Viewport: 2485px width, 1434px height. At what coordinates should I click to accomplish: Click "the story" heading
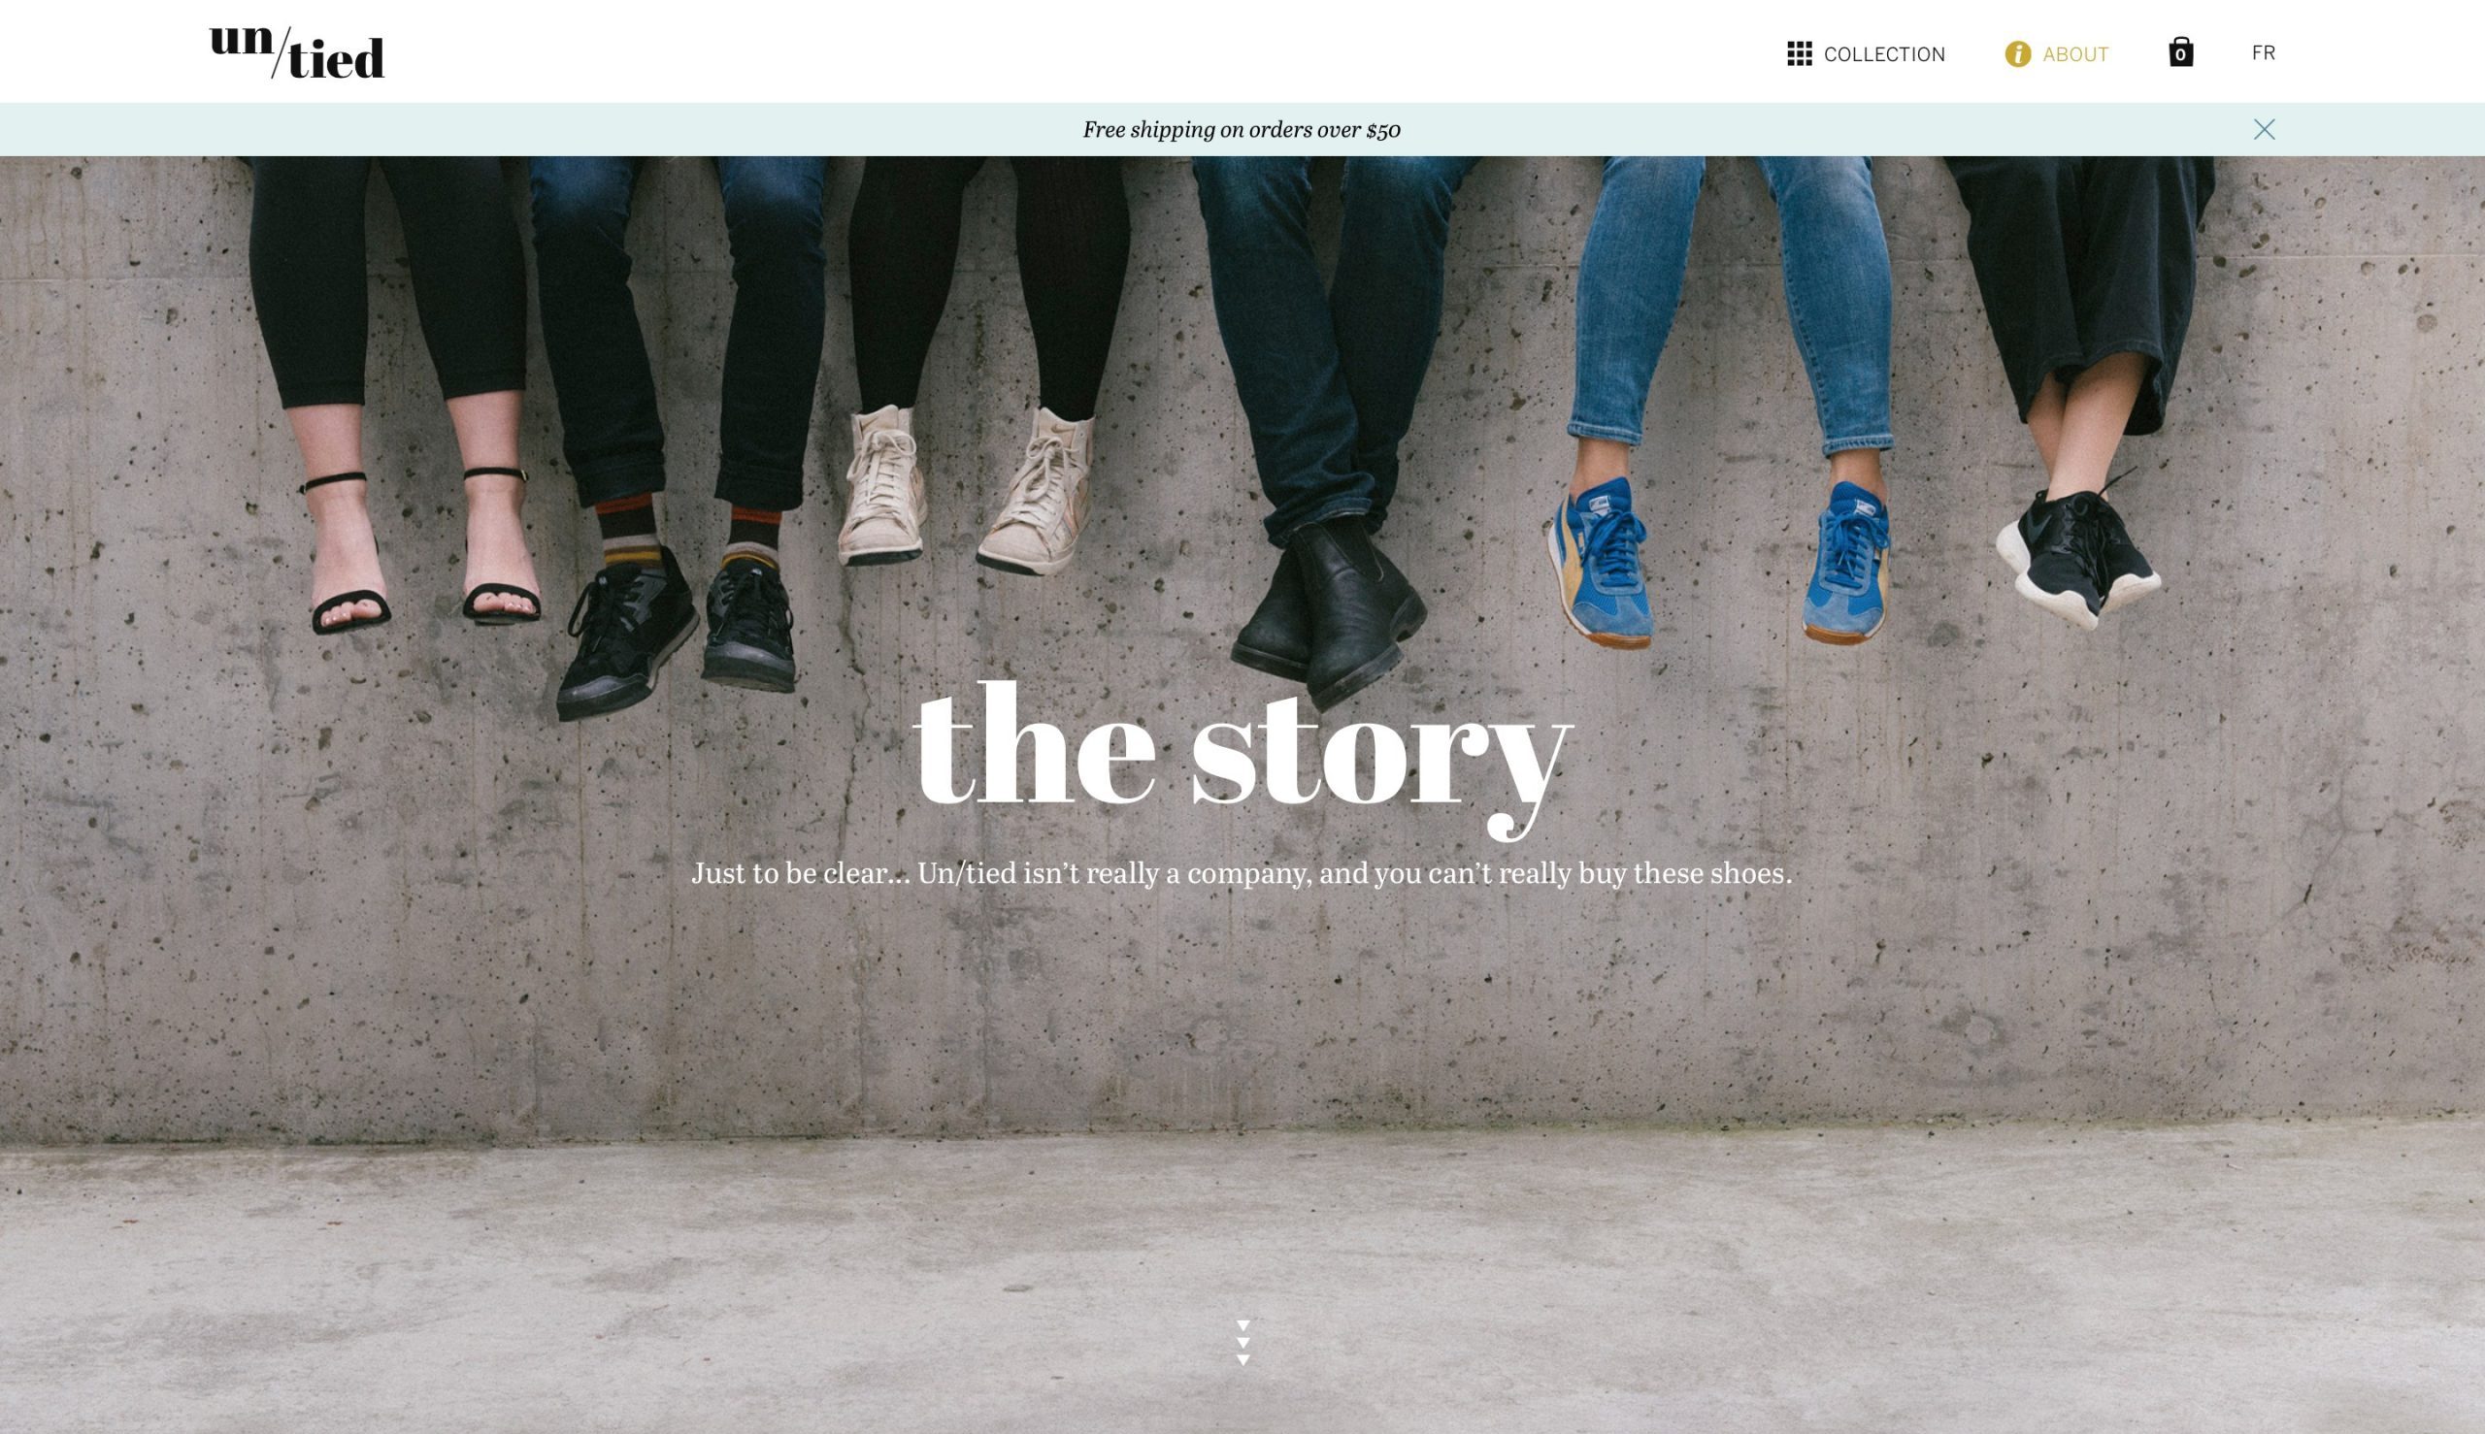click(x=1242, y=761)
